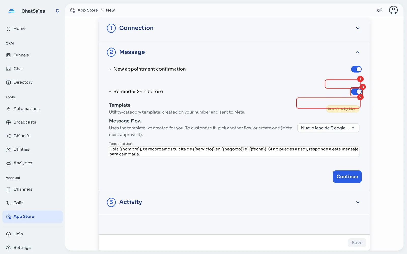
Task: Click the Home icon in the sidebar
Action: pos(8,29)
